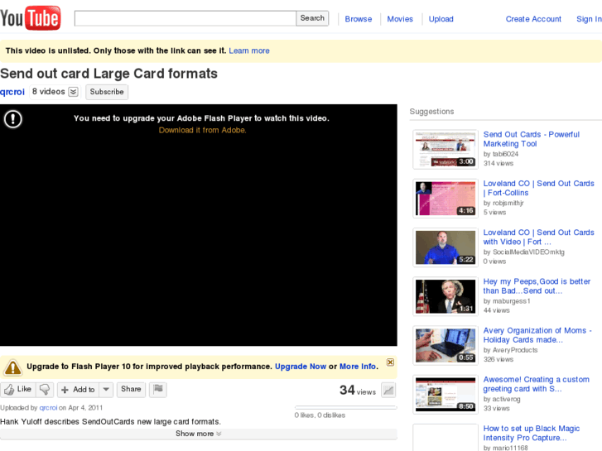Open Learn more about unlisted videos

pos(249,50)
